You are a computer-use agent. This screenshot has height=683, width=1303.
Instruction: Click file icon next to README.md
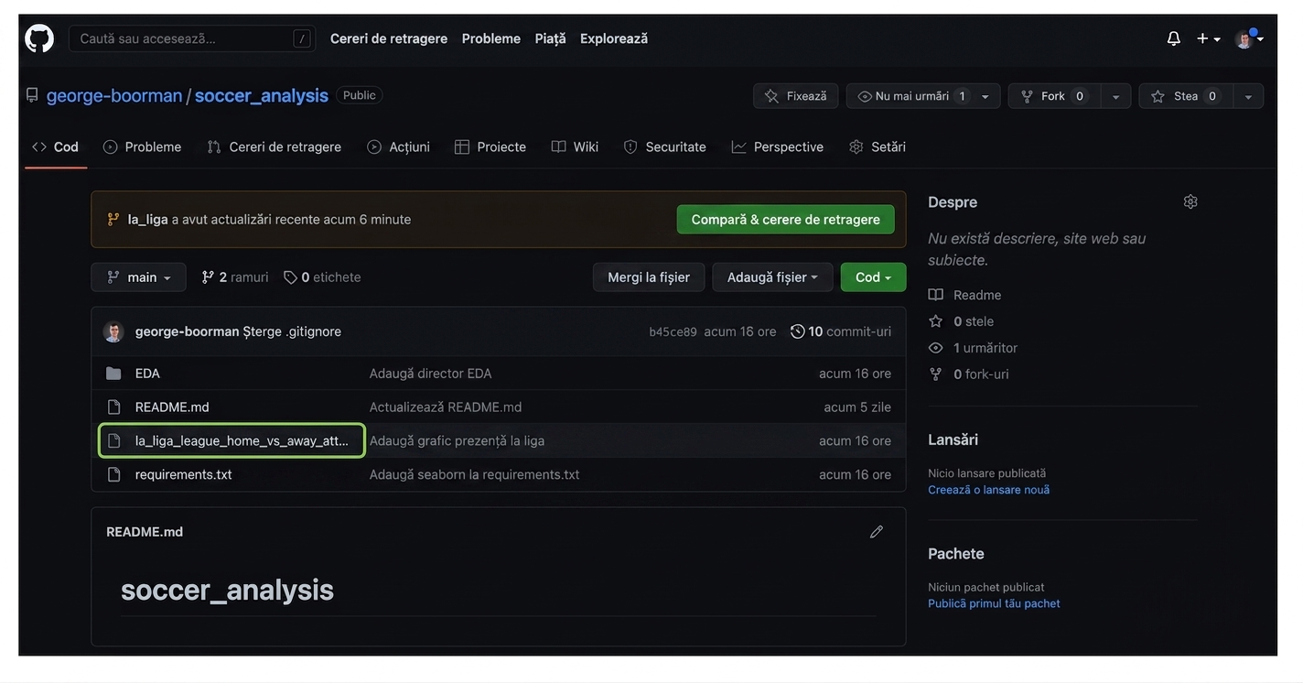(x=113, y=407)
